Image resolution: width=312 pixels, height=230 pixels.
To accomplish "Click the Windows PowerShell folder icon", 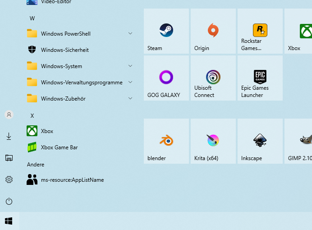I will (32, 33).
